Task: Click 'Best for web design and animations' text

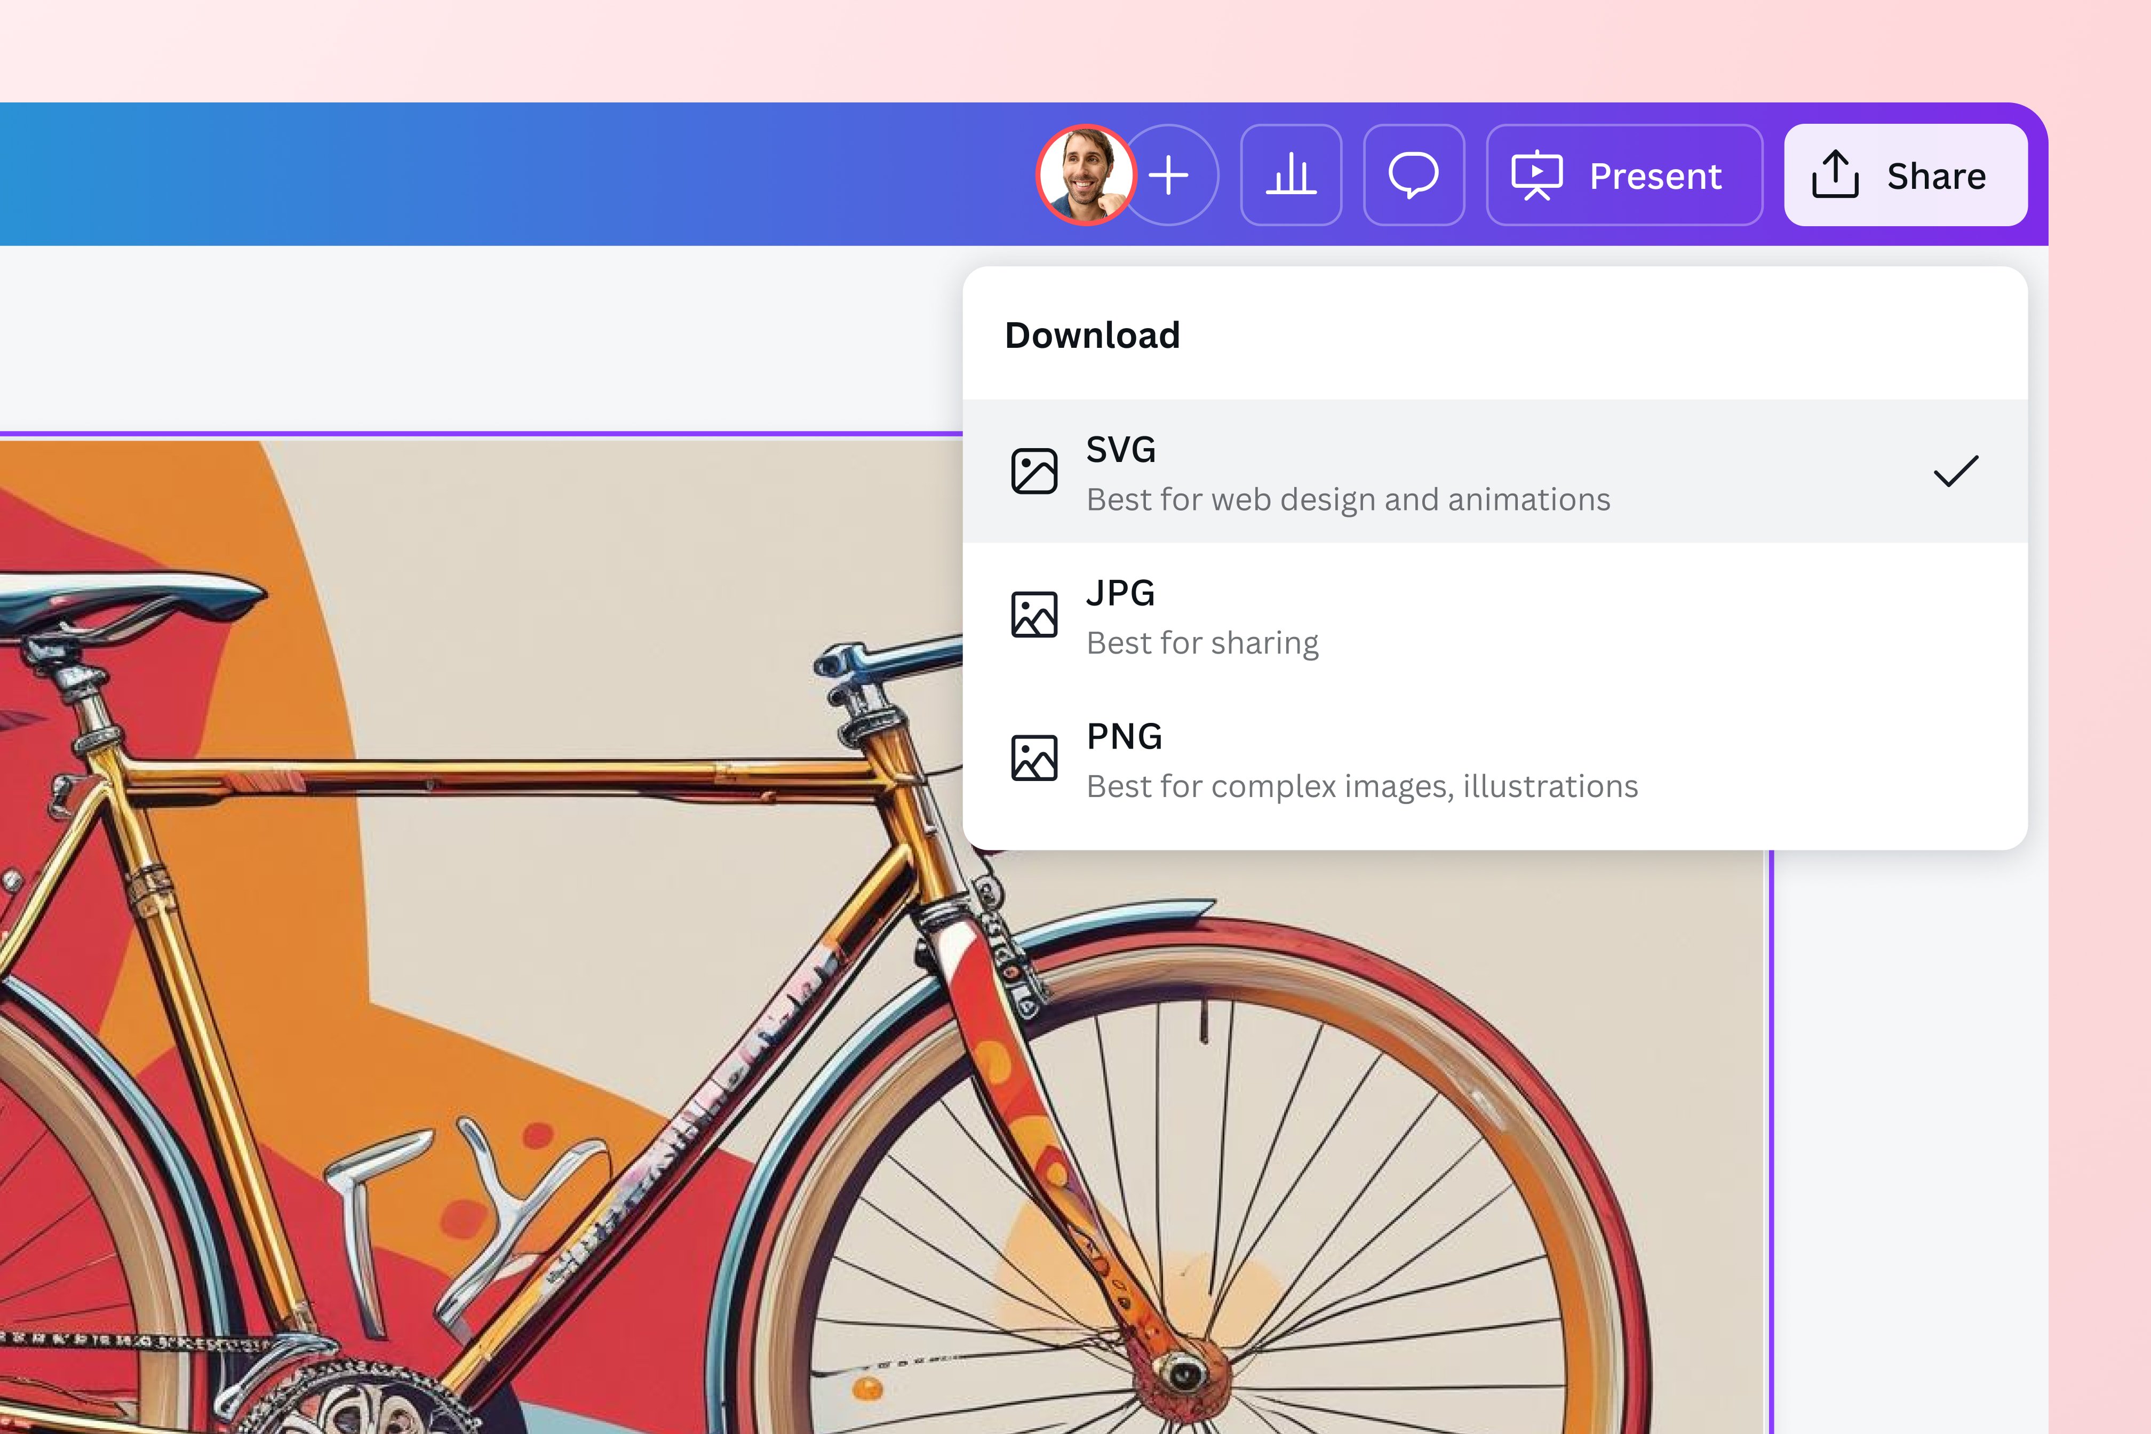Action: point(1348,500)
